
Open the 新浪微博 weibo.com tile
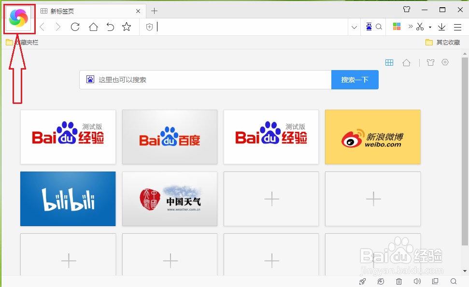pyautogui.click(x=373, y=137)
